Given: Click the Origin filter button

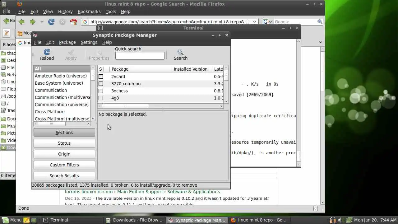Looking at the screenshot, I should [x=64, y=154].
